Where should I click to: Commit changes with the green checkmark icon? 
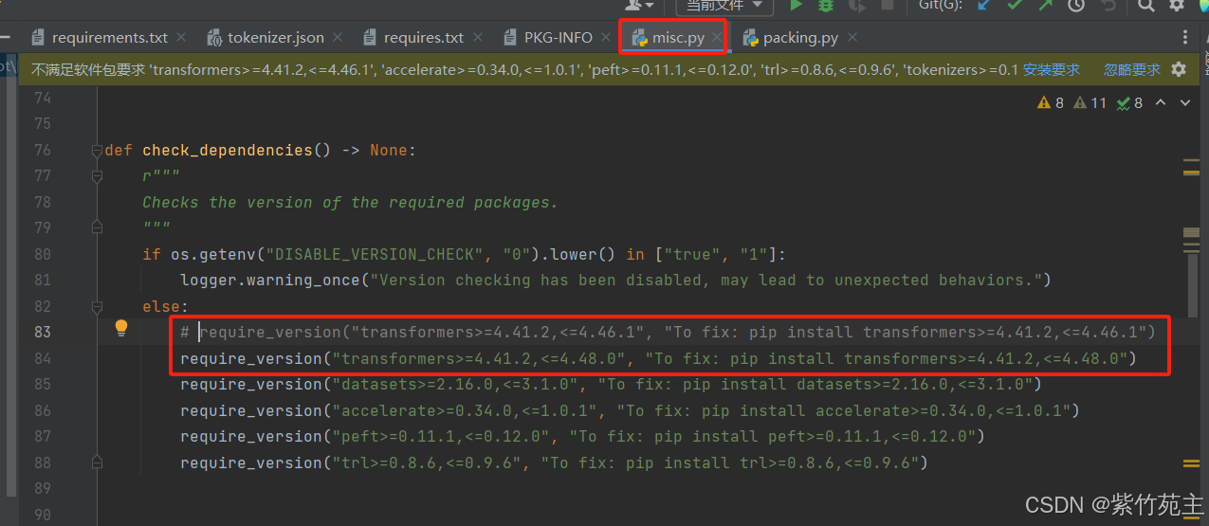(x=1015, y=5)
